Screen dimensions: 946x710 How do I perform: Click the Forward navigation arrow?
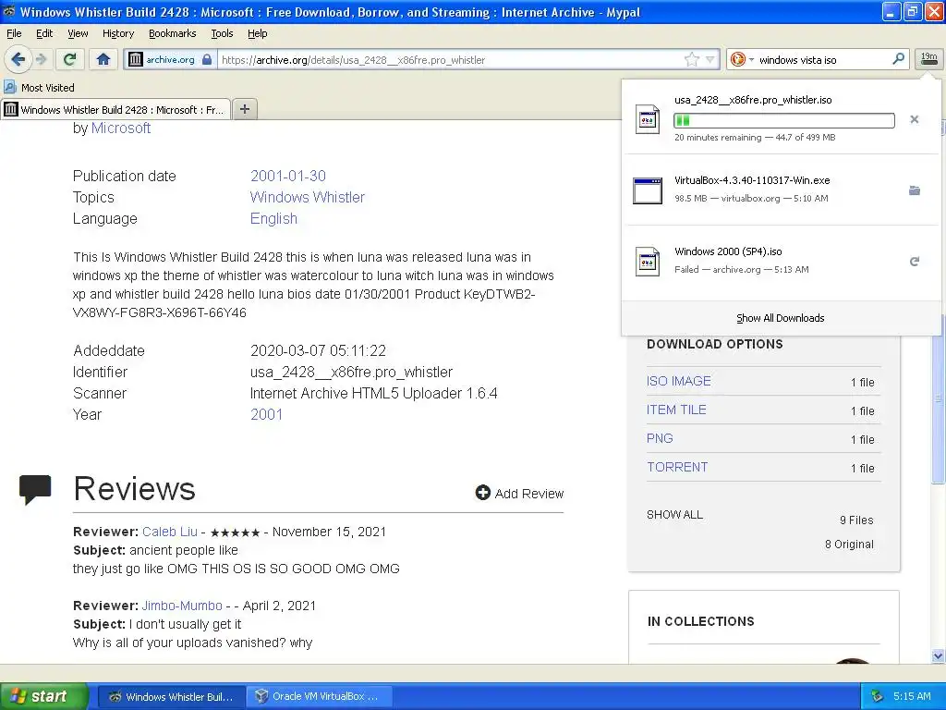tap(42, 59)
